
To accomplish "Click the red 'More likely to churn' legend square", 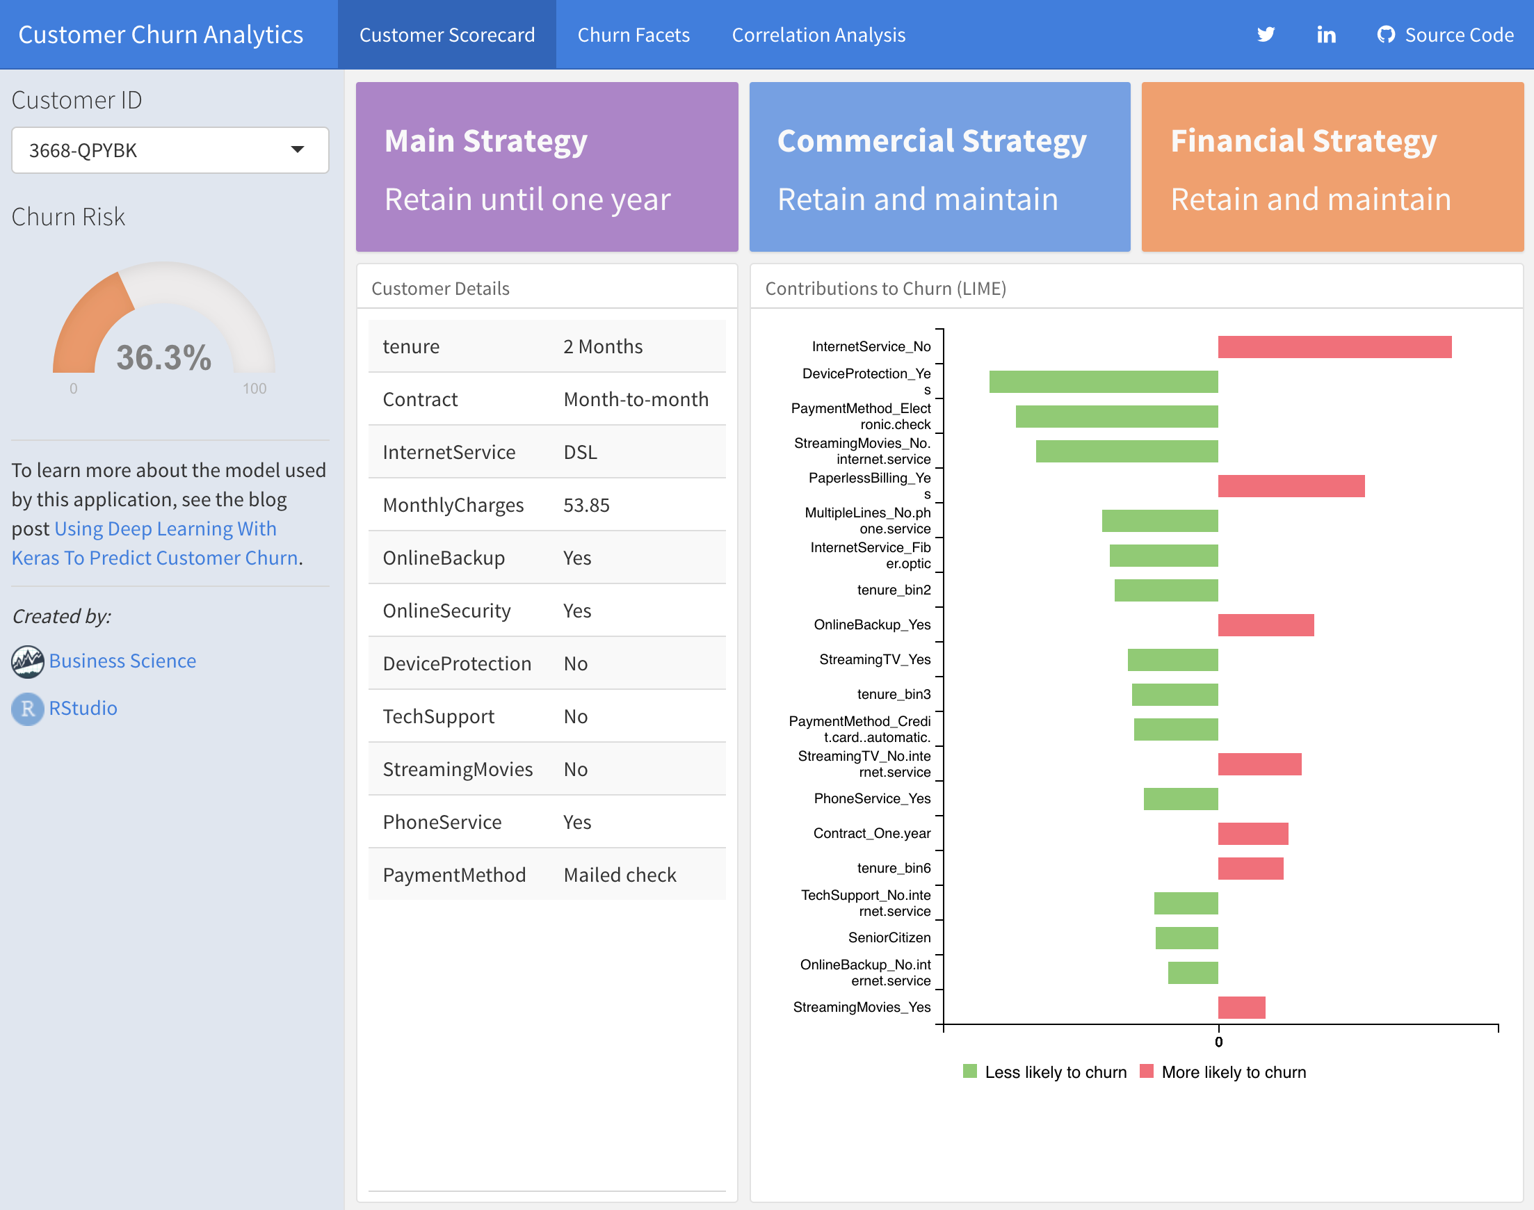I will coord(1147,1071).
